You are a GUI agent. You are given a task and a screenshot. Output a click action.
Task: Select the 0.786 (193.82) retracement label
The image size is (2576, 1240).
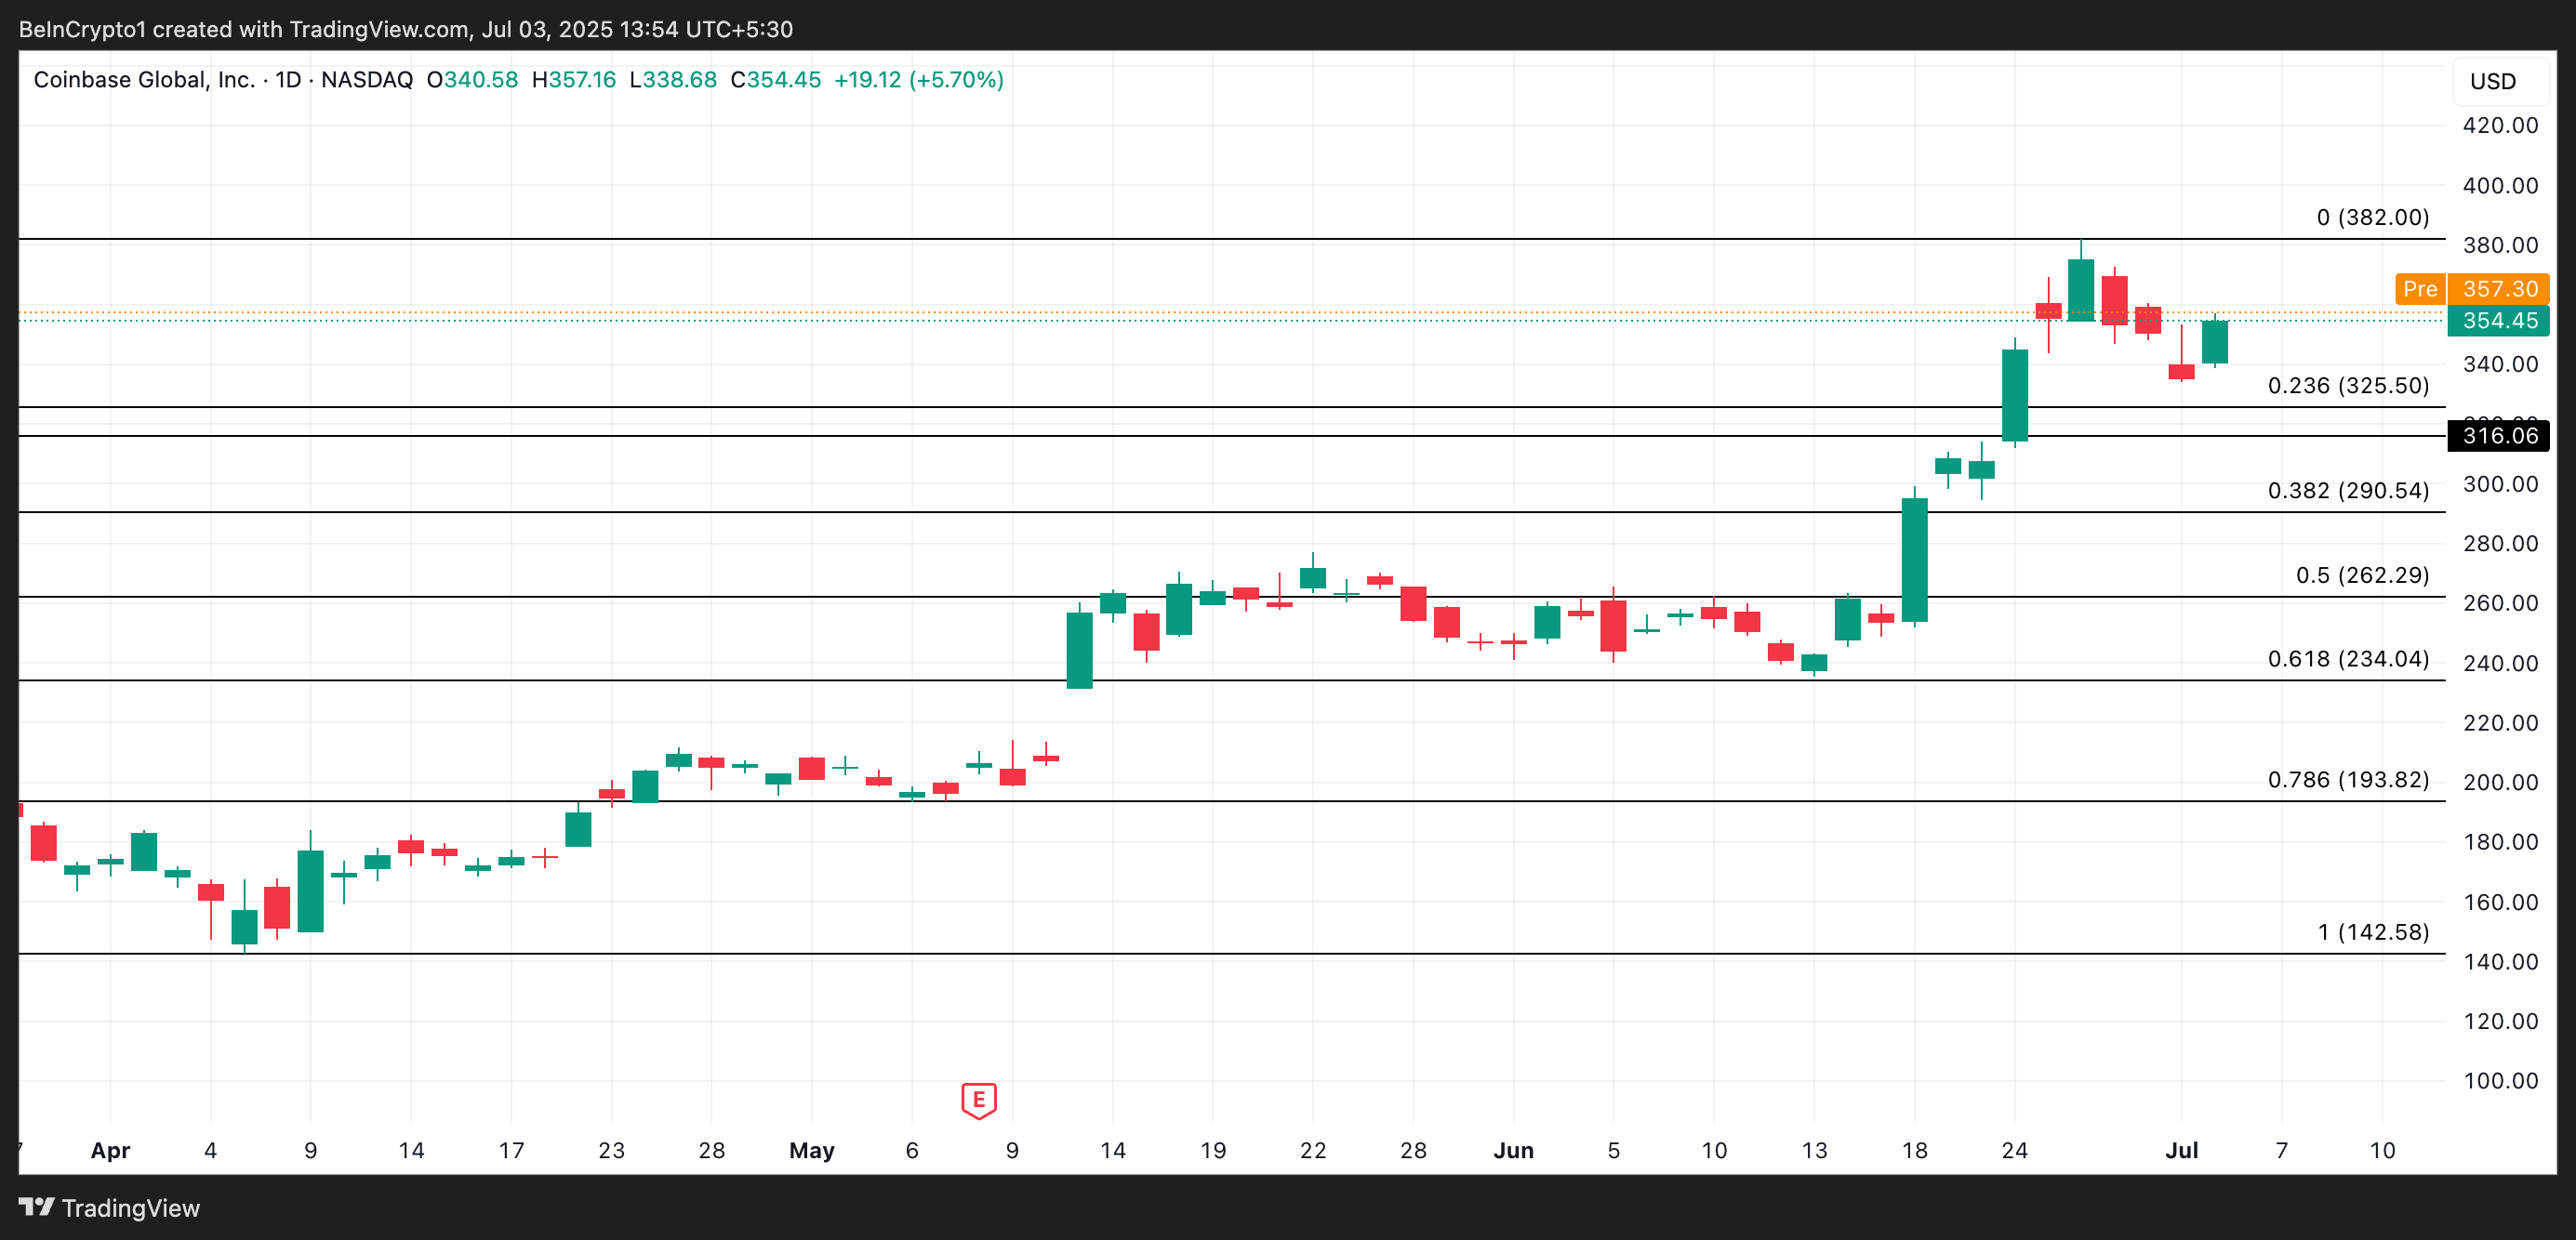click(x=2347, y=779)
